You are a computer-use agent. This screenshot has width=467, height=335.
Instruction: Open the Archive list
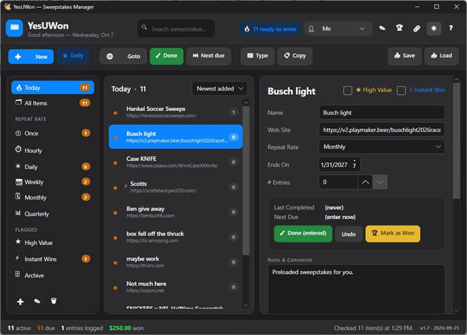click(x=53, y=275)
